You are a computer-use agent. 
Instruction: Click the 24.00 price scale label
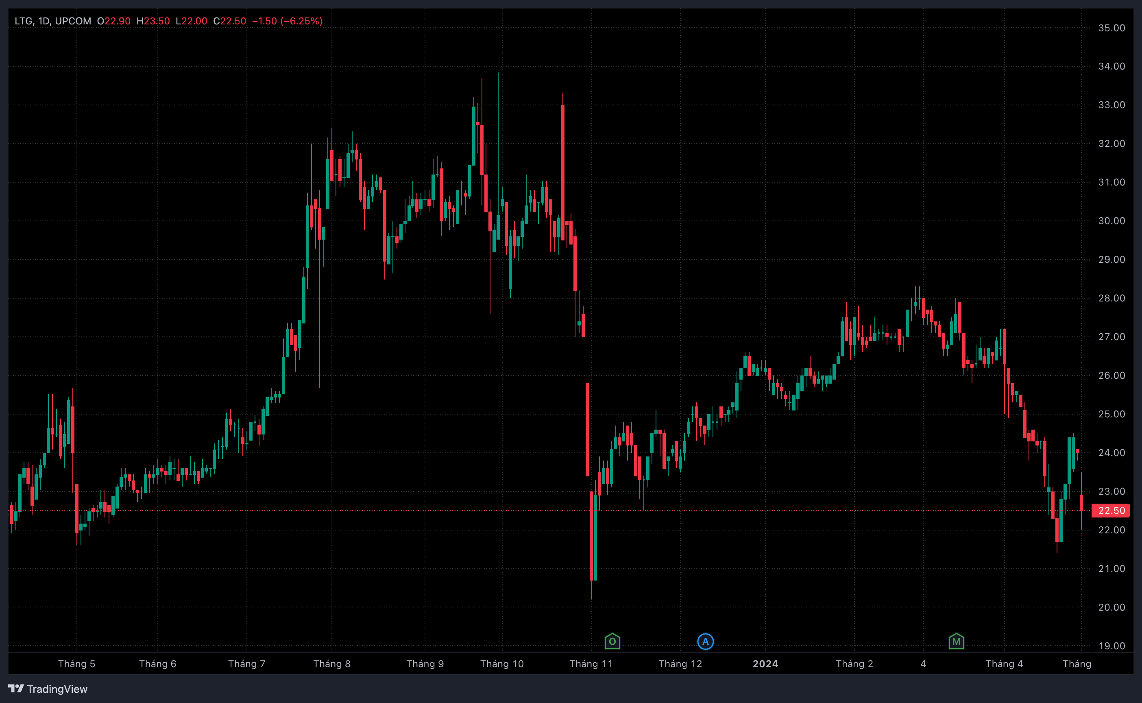[1111, 452]
